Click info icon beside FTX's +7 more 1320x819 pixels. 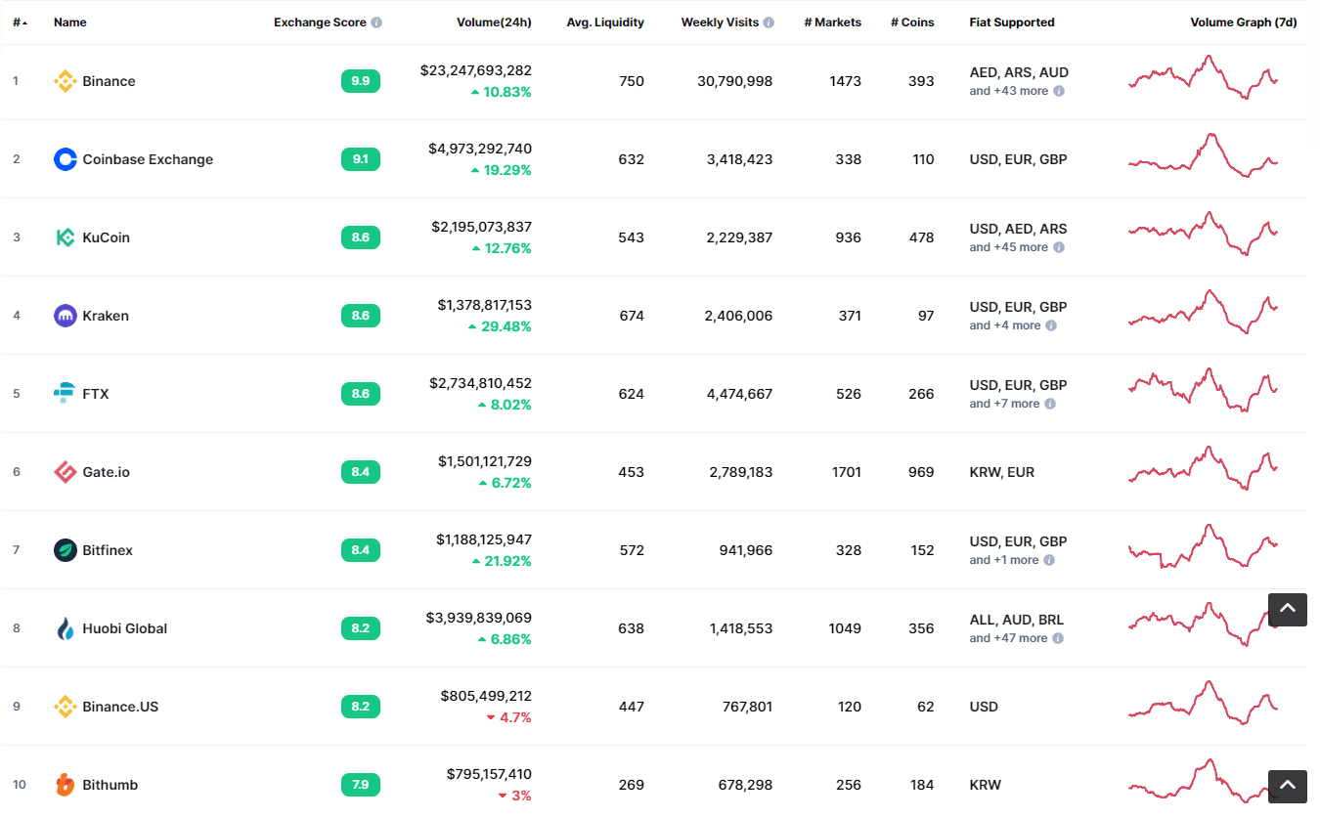(x=1050, y=404)
